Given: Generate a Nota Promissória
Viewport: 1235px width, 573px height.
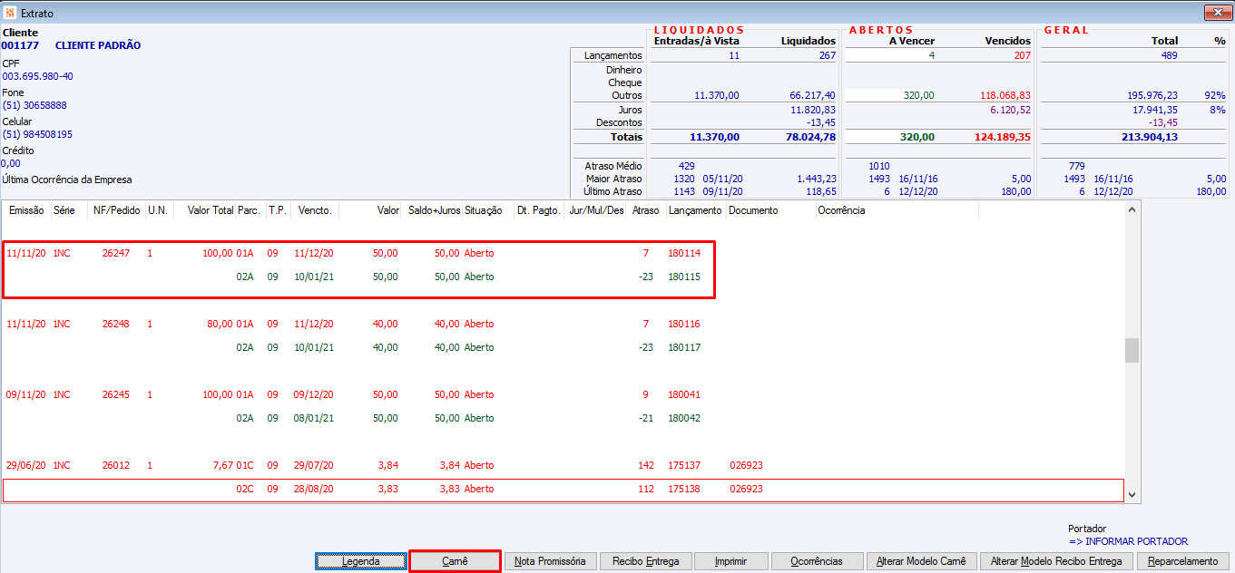Looking at the screenshot, I should [550, 561].
